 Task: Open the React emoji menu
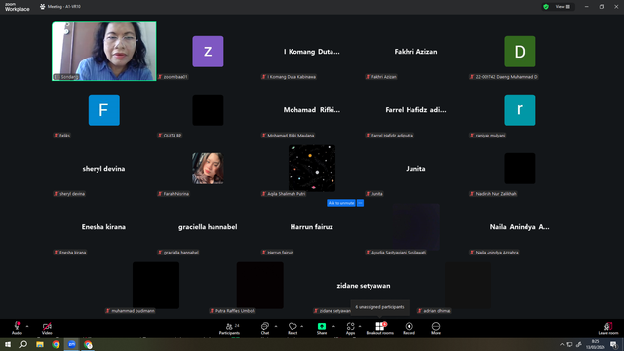(292, 329)
